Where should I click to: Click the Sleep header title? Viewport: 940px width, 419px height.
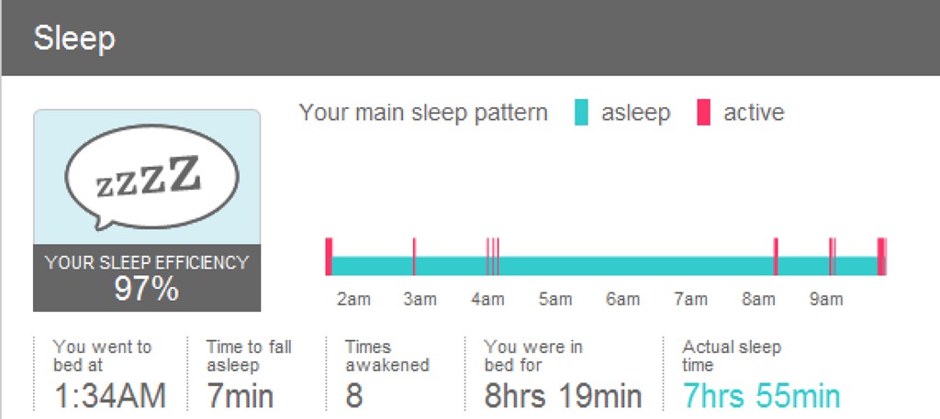coord(74,39)
